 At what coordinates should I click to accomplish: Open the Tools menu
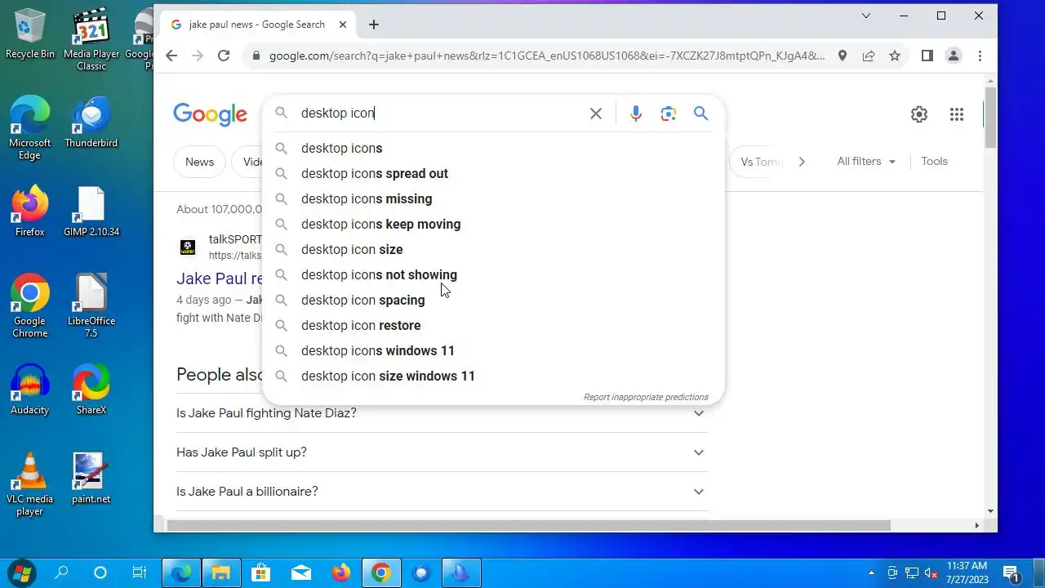[934, 162]
